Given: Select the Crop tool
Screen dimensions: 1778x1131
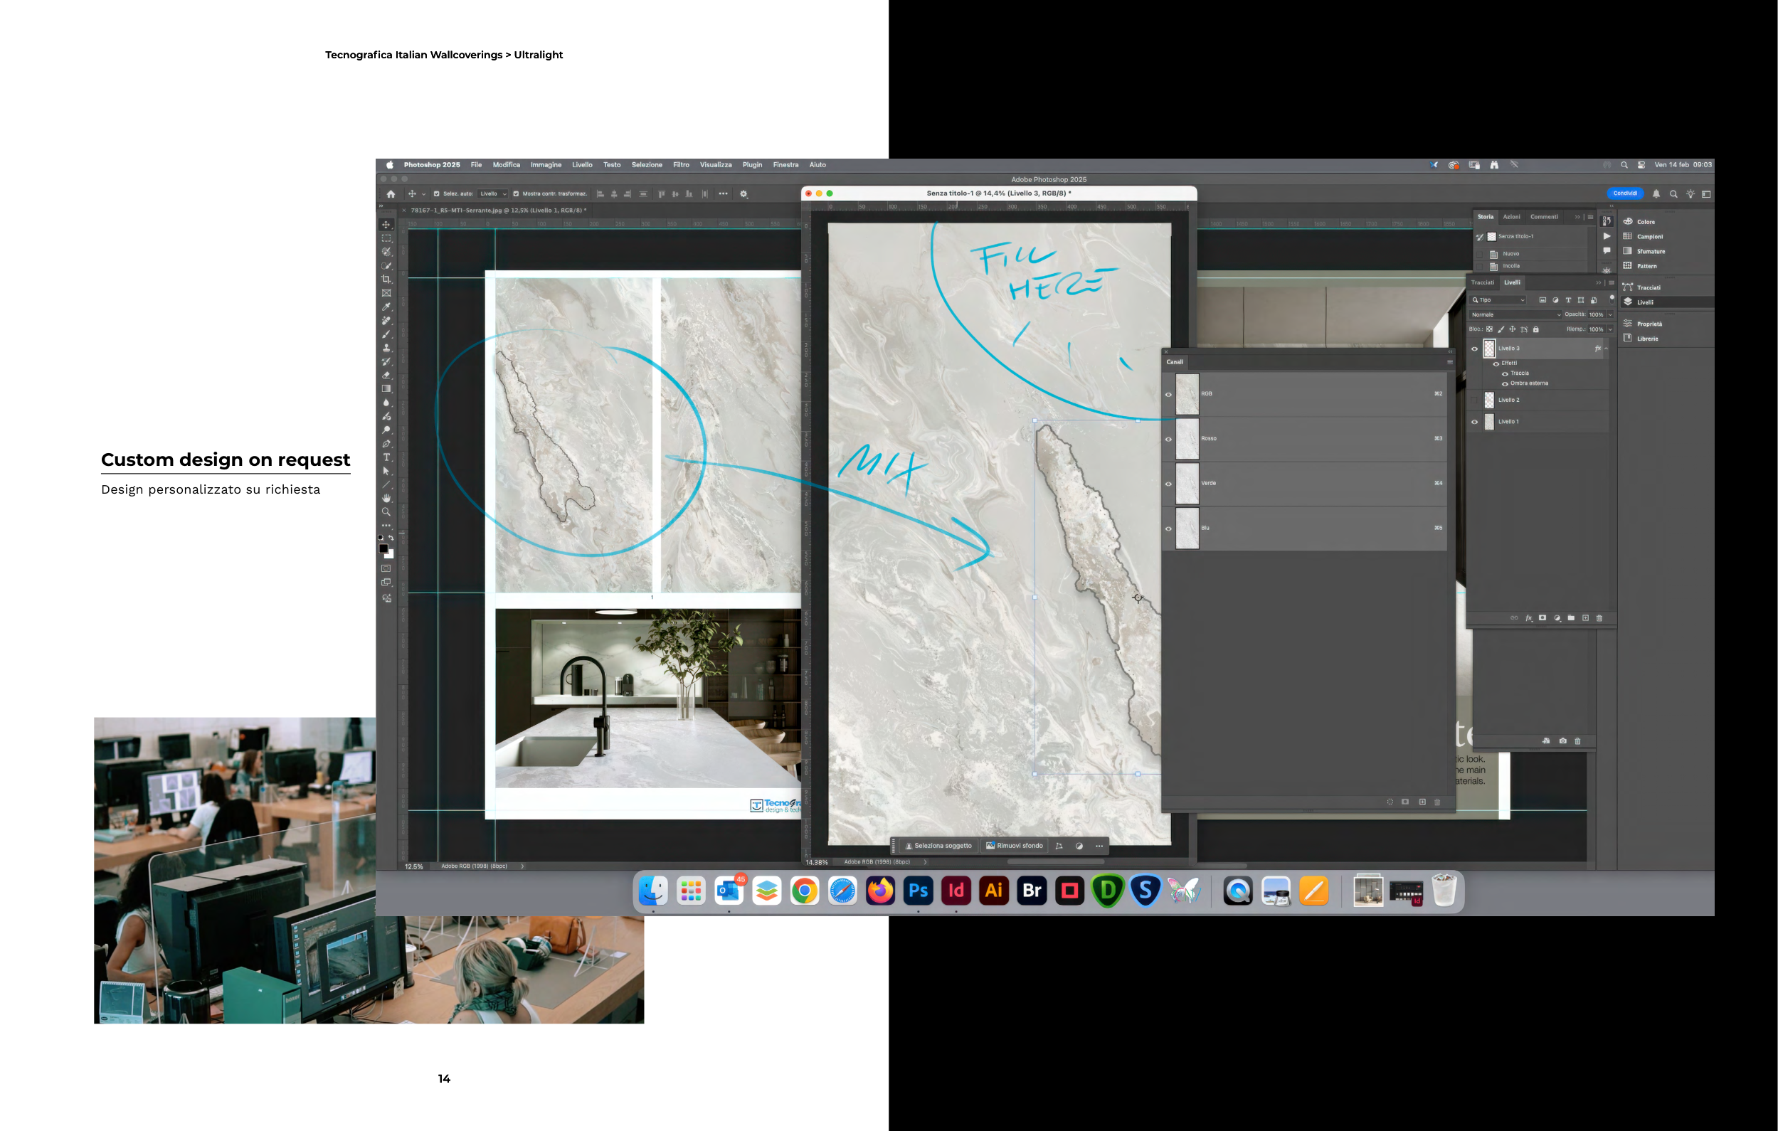Looking at the screenshot, I should pyautogui.click(x=386, y=279).
